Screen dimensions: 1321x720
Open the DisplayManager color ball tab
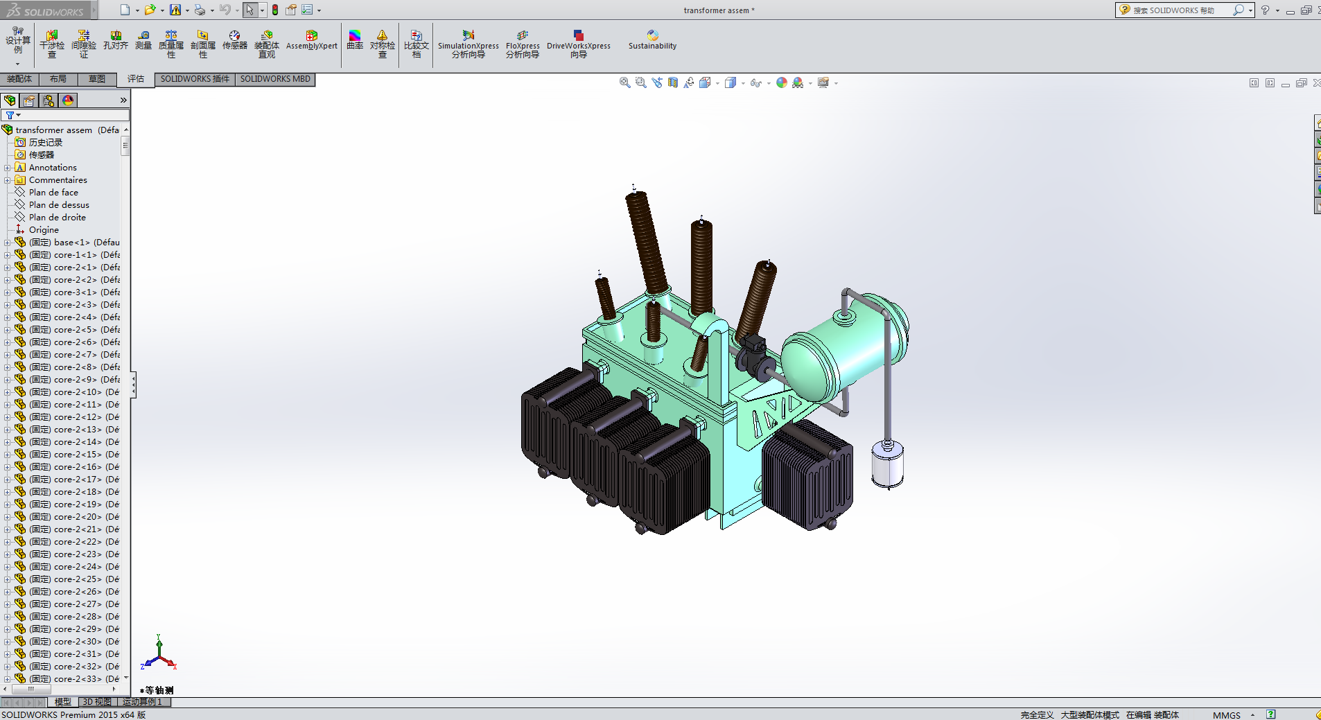[68, 100]
